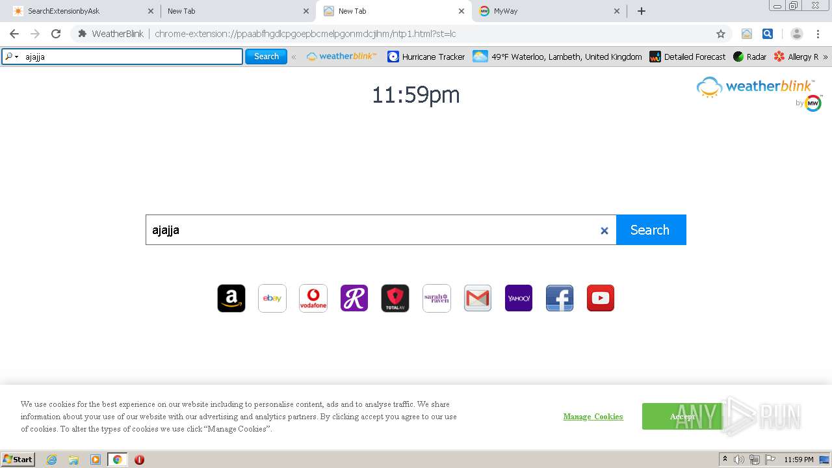This screenshot has height=468, width=832.
Task: Click the WeatherBlink extension icon in Chrome toolbar
Action: pyautogui.click(x=747, y=34)
